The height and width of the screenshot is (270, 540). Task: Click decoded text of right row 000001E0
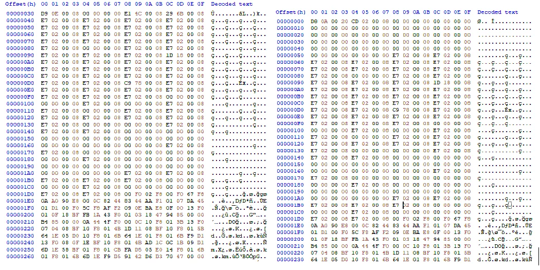point(505,226)
